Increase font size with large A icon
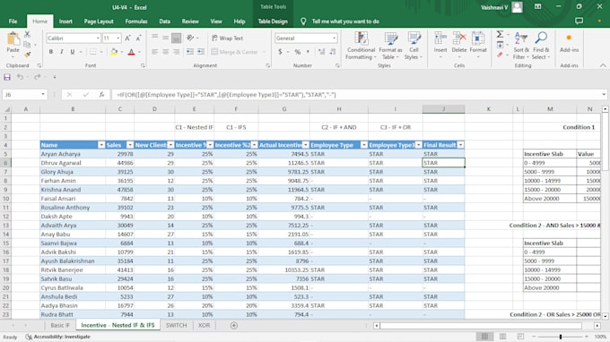610x342 pixels. click(127, 38)
